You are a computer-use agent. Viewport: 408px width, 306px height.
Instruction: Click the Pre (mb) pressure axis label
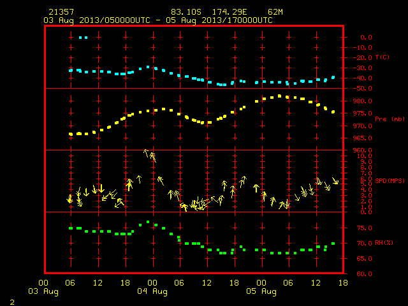(390, 119)
